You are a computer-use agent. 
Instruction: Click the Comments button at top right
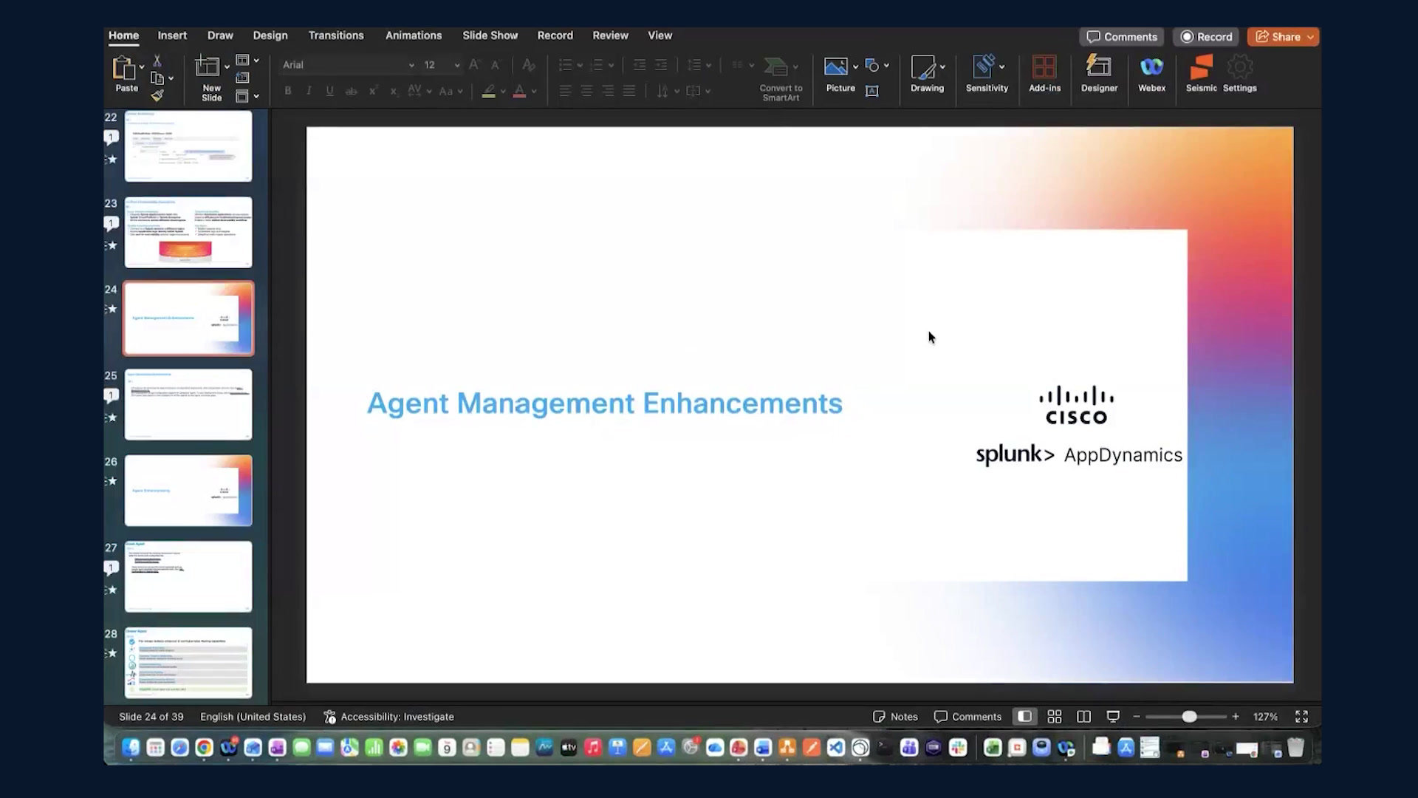point(1122,37)
